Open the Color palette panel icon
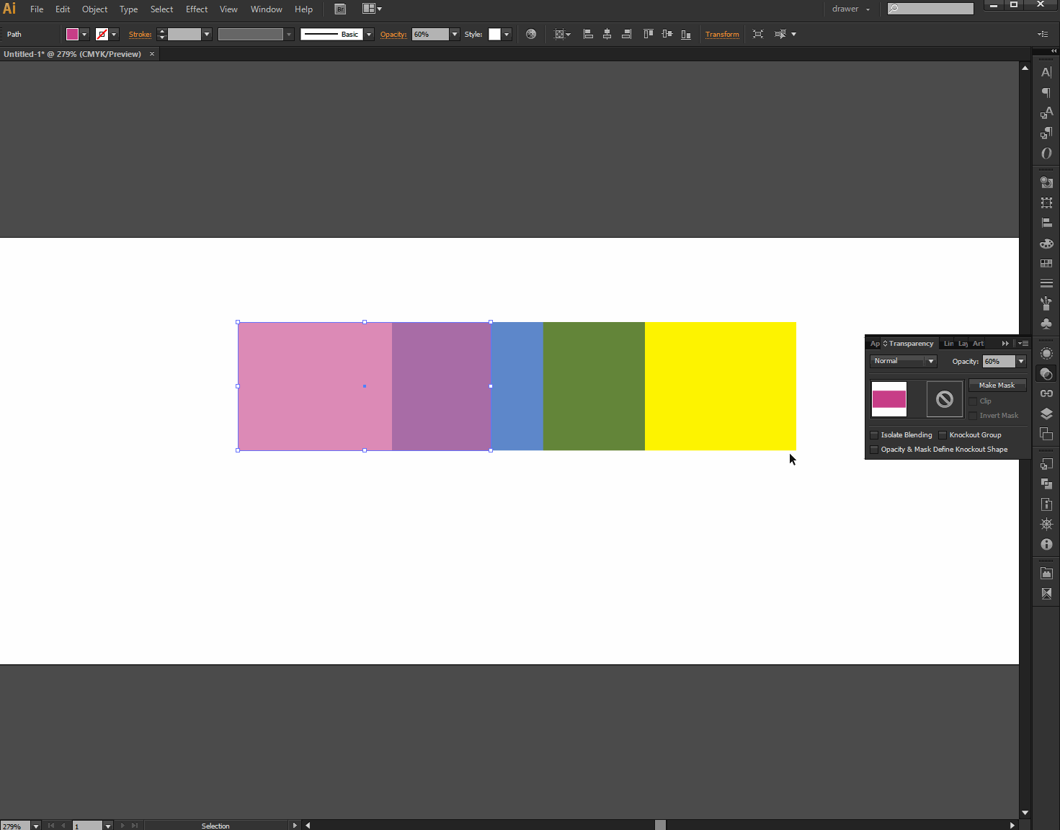Viewport: 1060px width, 830px height. pos(1046,244)
